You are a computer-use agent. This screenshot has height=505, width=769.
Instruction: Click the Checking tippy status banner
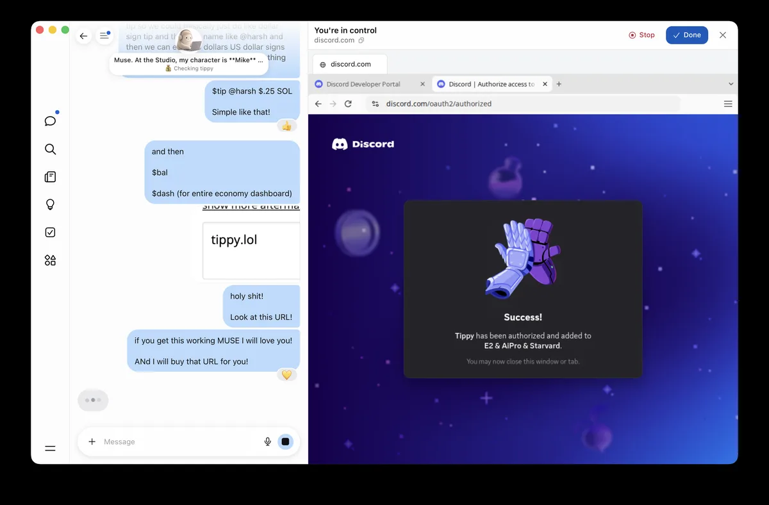click(189, 64)
